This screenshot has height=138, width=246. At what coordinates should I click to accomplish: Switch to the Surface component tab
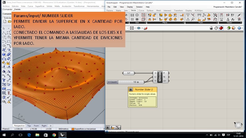click(x=150, y=10)
